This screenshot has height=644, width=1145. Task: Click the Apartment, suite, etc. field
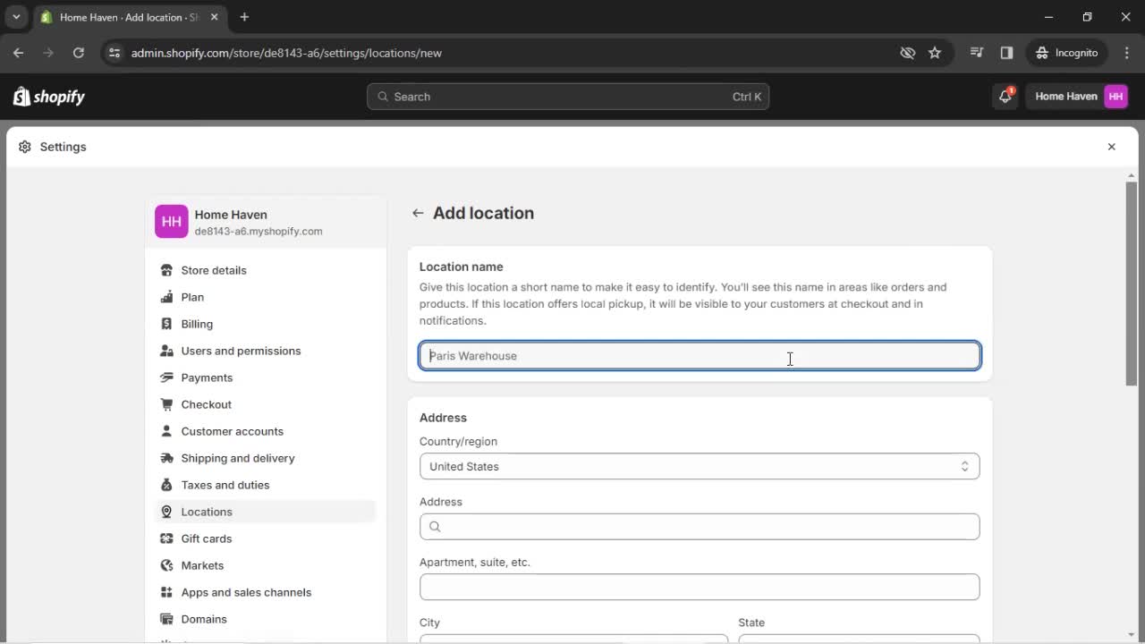700,587
